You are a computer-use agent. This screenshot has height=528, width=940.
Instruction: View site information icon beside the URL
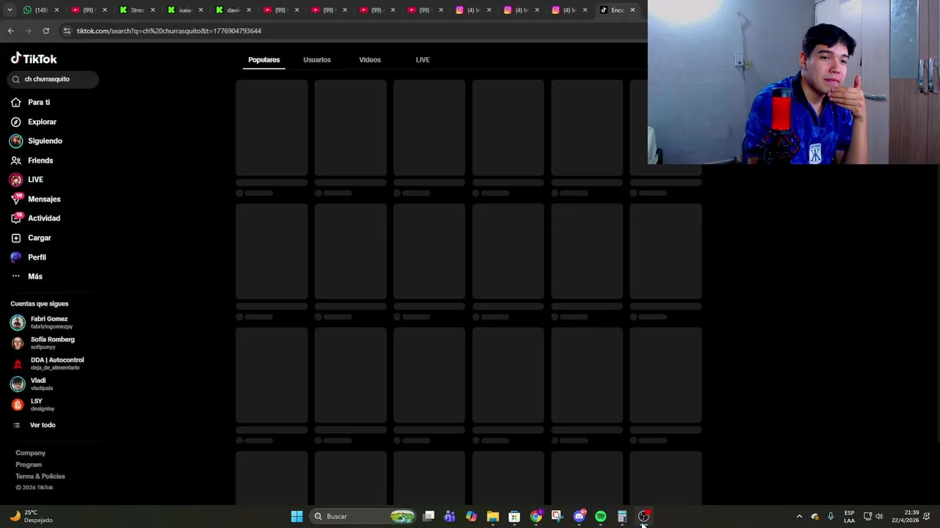[67, 31]
